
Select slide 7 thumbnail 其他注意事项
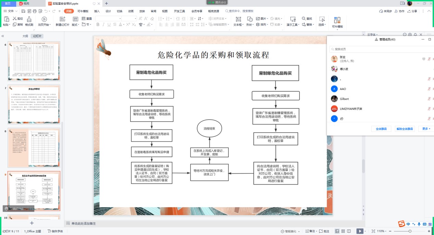point(34,105)
